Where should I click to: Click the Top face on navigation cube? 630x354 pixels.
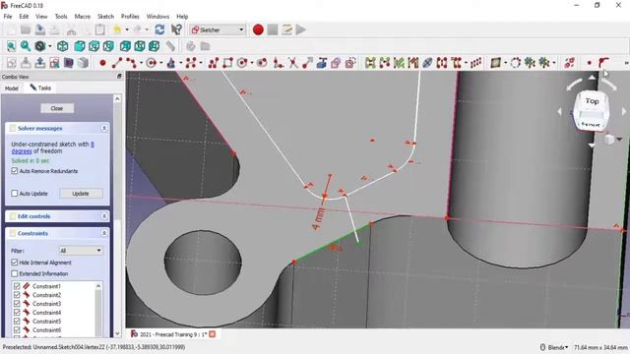[x=592, y=101]
